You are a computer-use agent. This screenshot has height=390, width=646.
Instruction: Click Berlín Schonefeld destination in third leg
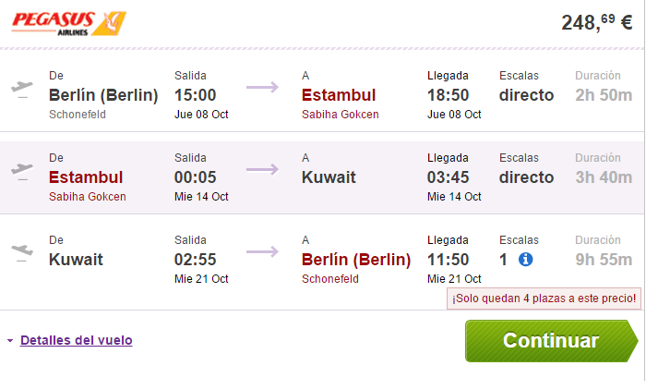point(356,268)
